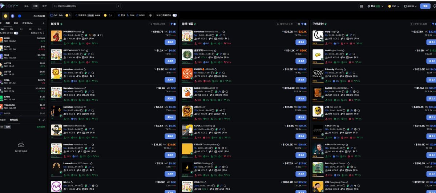Open the apps grid icon in header
The height and width of the screenshot is (193, 436).
click(x=362, y=6)
